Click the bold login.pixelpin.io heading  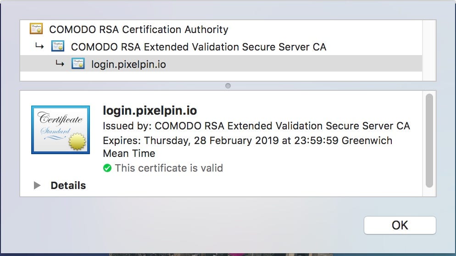[150, 111]
